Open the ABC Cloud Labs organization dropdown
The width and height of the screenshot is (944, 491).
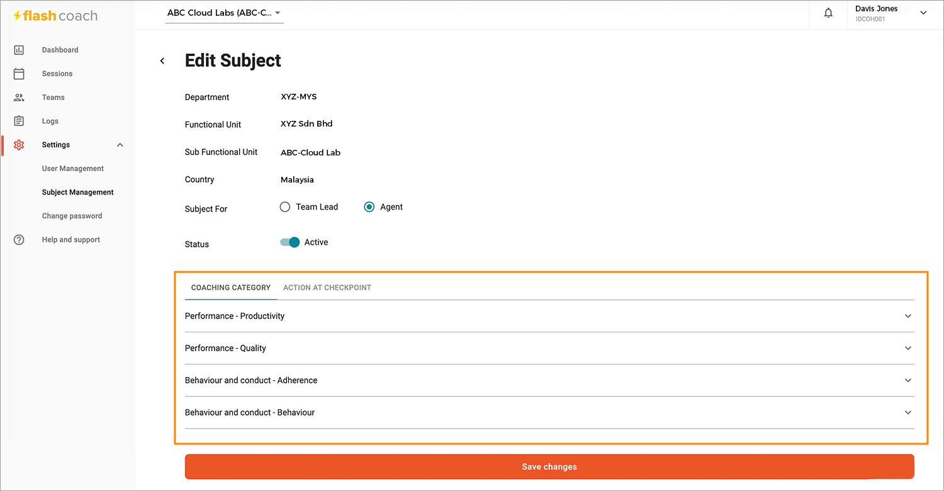(225, 13)
